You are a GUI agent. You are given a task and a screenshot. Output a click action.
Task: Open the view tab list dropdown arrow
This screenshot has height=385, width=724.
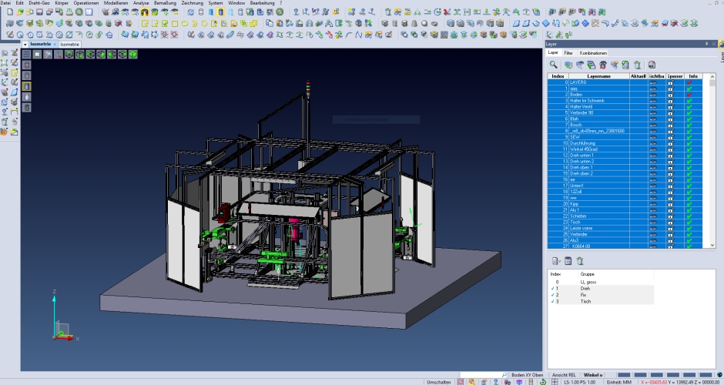(x=25, y=45)
